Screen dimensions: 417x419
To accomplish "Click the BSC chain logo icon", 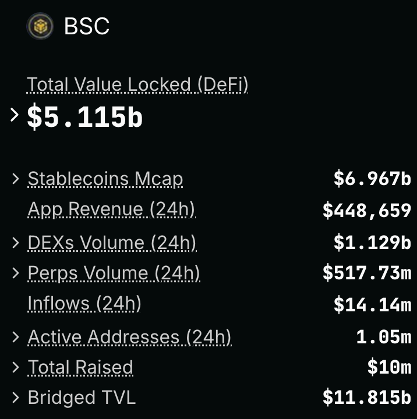I will (40, 26).
